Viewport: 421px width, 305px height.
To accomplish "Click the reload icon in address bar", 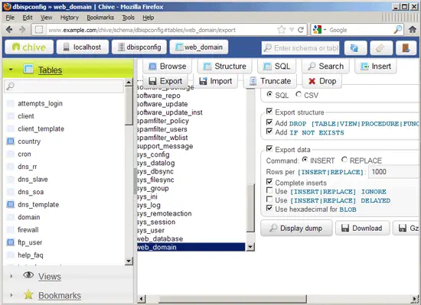I will (x=301, y=30).
